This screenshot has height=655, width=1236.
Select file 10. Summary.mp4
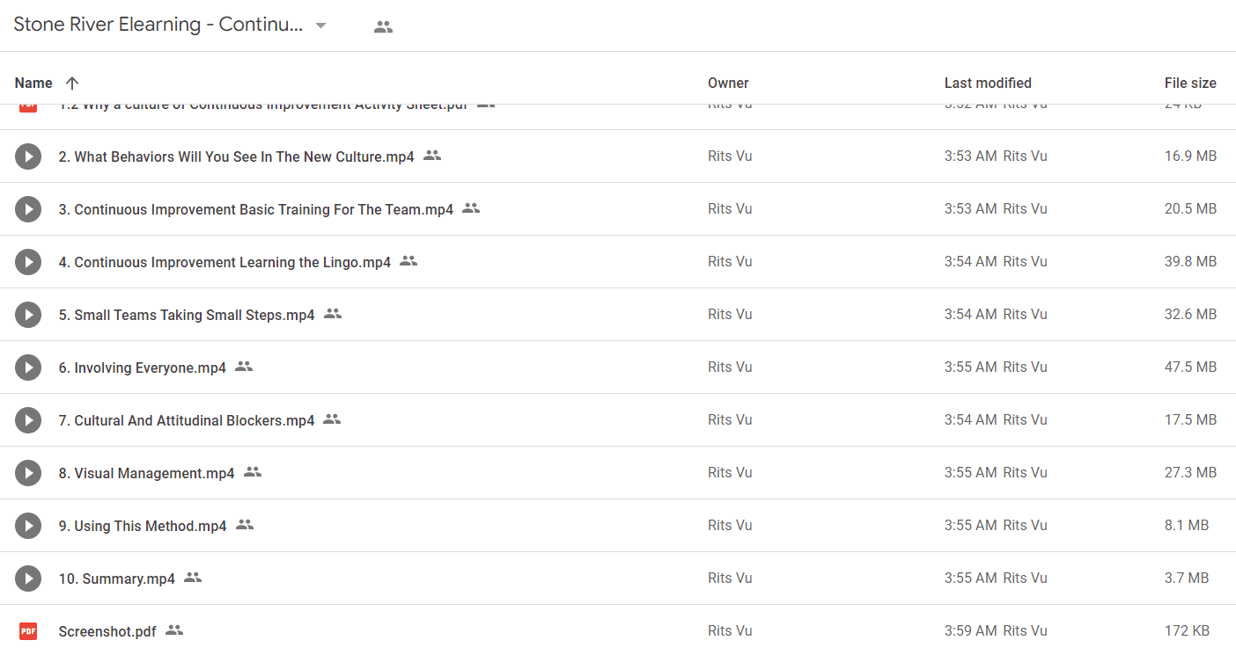tap(117, 579)
